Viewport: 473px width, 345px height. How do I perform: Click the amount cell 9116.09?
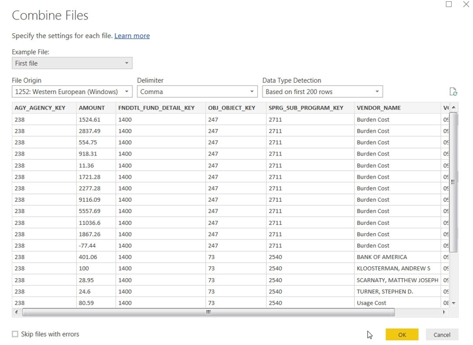[x=96, y=199]
